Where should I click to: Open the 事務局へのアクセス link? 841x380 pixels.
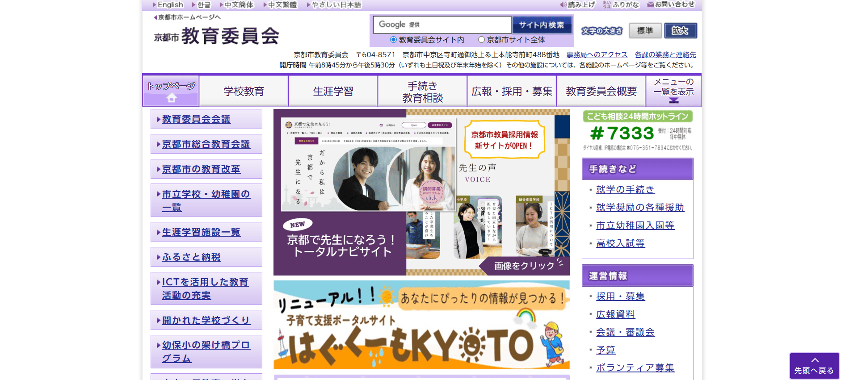click(x=597, y=54)
